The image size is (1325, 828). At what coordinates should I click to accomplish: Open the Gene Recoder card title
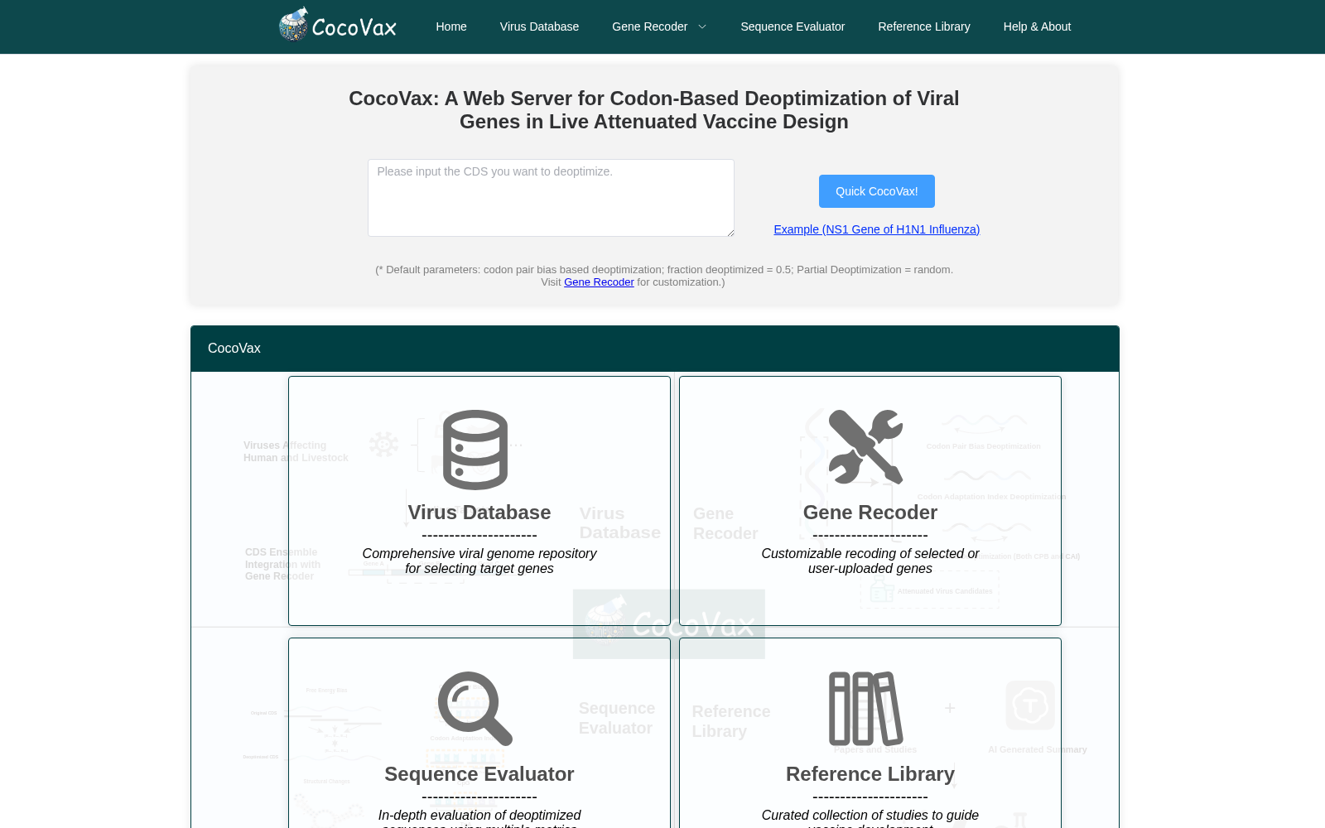870,513
